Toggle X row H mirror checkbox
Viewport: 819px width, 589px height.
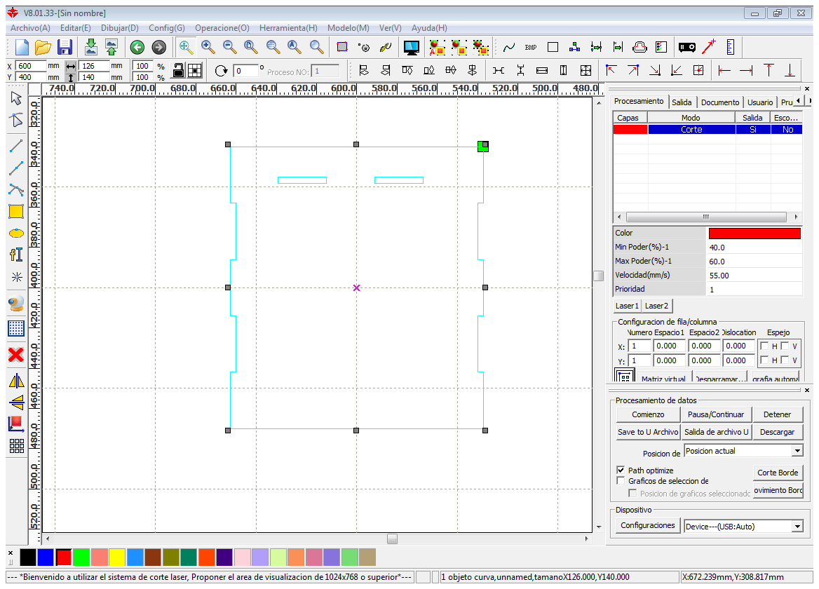pyautogui.click(x=765, y=346)
